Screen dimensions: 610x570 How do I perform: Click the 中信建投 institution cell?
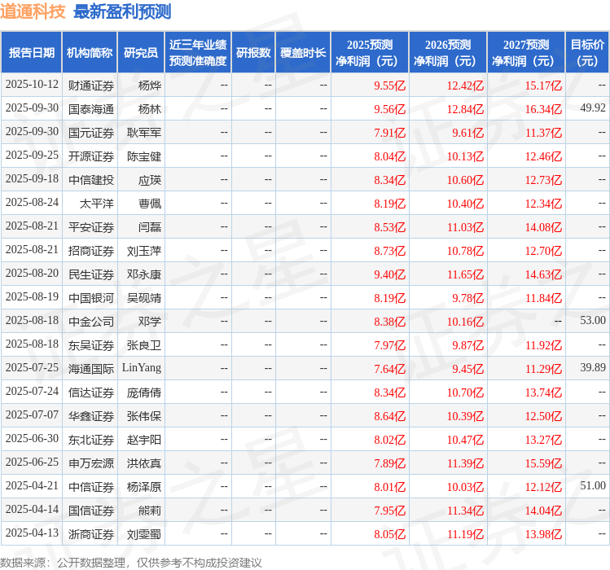(x=91, y=180)
